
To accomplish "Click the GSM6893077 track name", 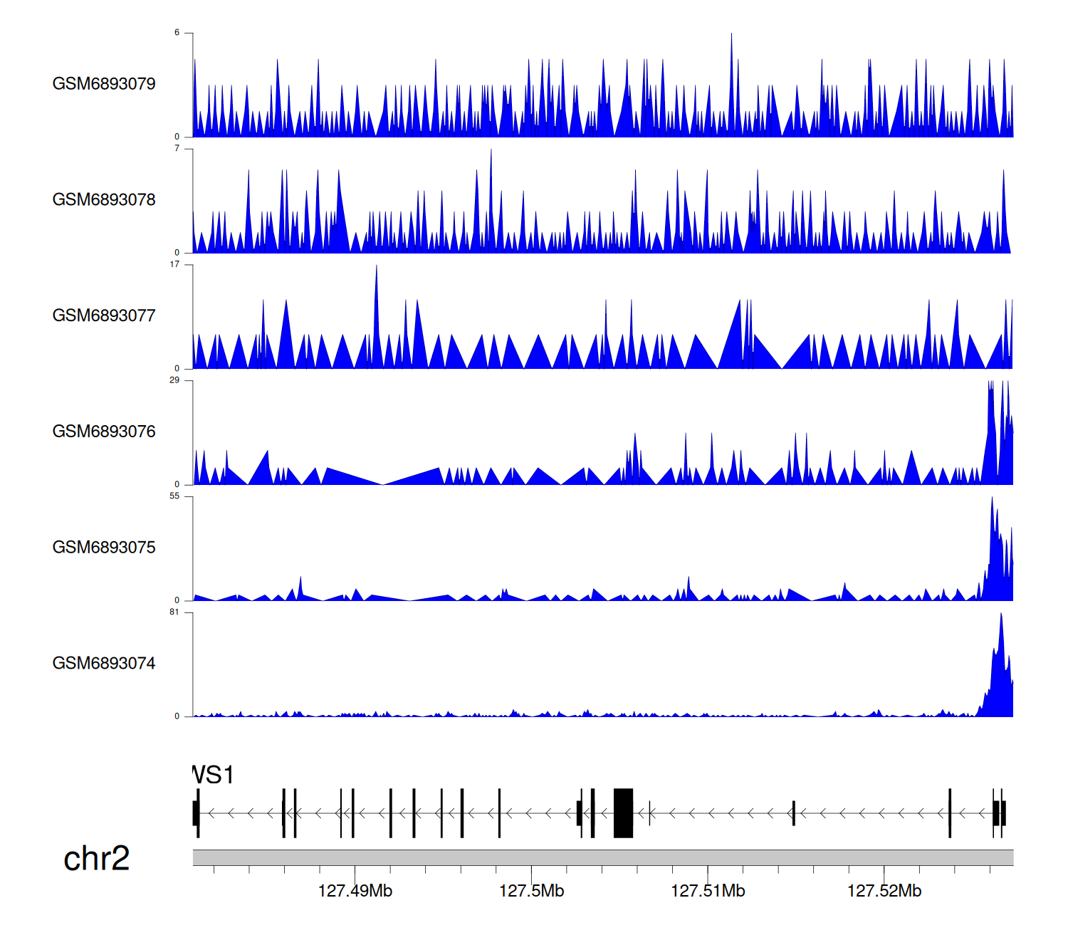I will click(x=104, y=316).
